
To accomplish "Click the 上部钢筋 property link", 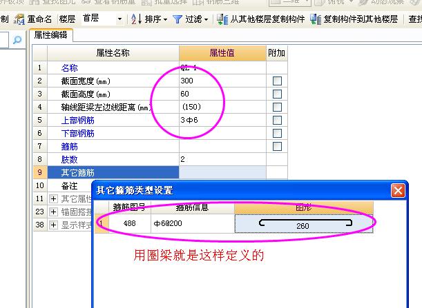I will 77,121.
